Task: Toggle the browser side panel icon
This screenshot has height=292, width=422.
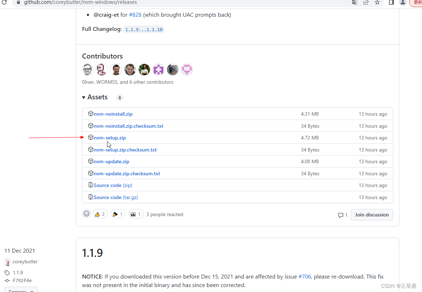Action: tap(391, 2)
